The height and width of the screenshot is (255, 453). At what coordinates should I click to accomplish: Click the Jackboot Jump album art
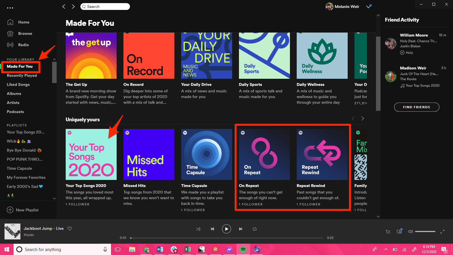(x=12, y=231)
